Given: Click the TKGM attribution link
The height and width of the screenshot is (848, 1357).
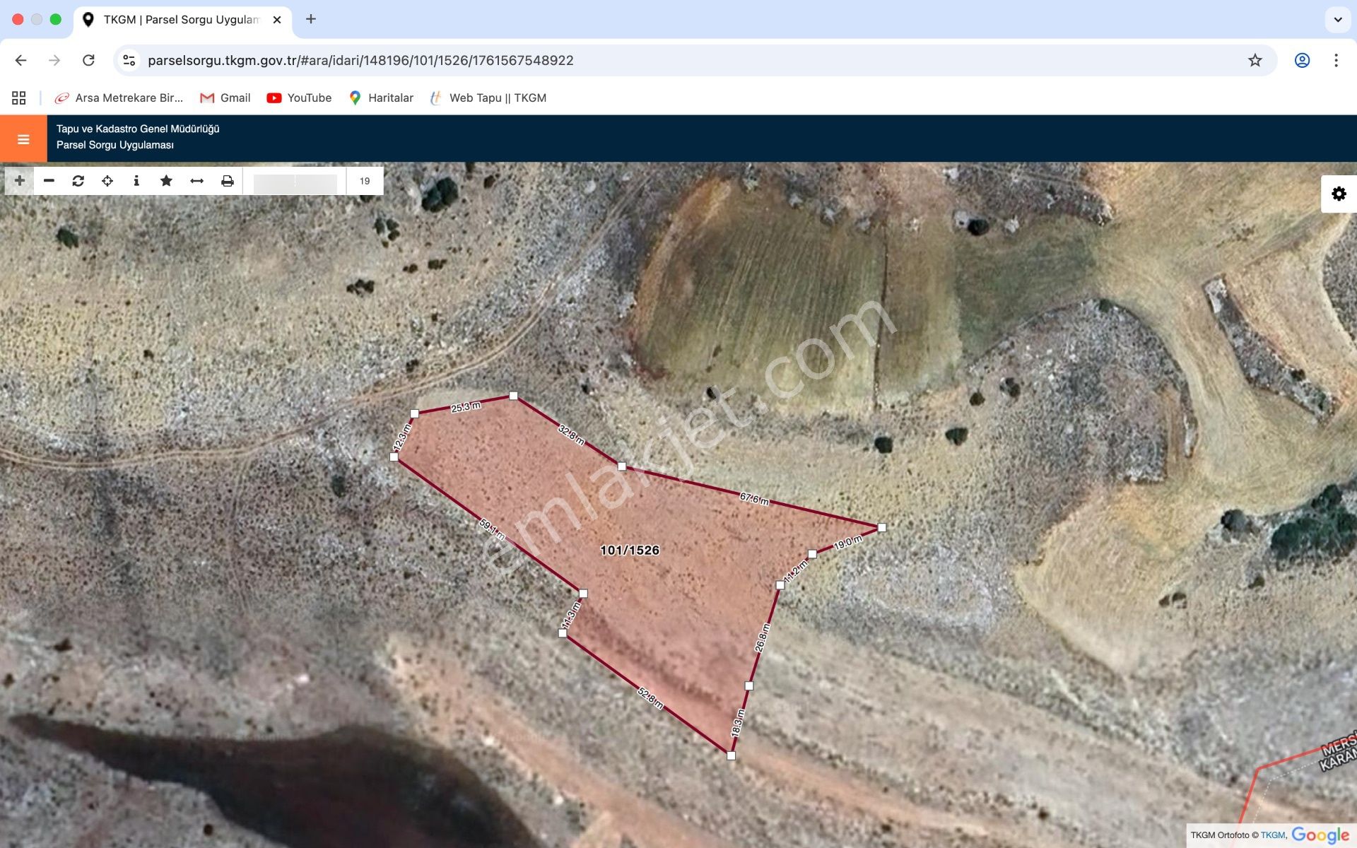Looking at the screenshot, I should (x=1272, y=835).
